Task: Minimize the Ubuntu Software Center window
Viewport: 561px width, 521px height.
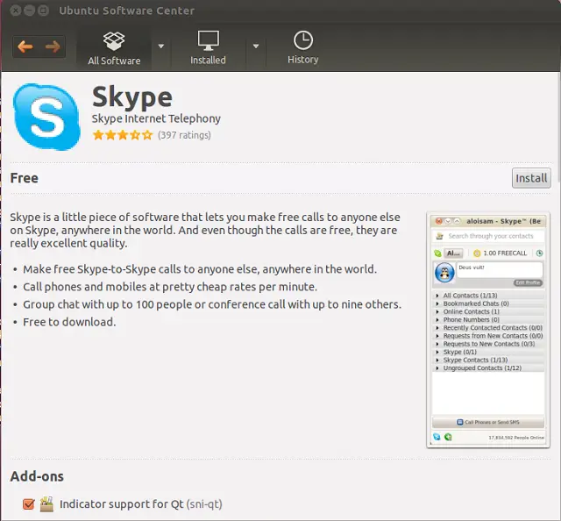Action: coord(29,11)
